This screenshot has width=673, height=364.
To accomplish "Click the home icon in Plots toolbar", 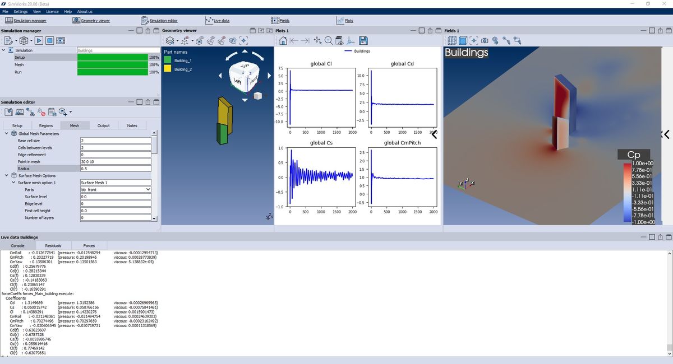I will click(x=283, y=40).
